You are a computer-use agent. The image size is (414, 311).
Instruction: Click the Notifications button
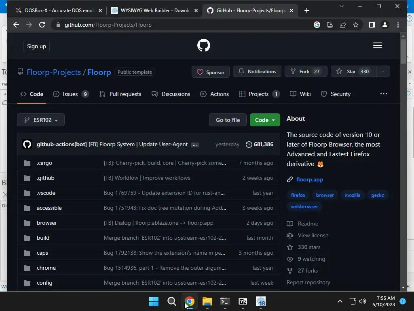coord(257,71)
